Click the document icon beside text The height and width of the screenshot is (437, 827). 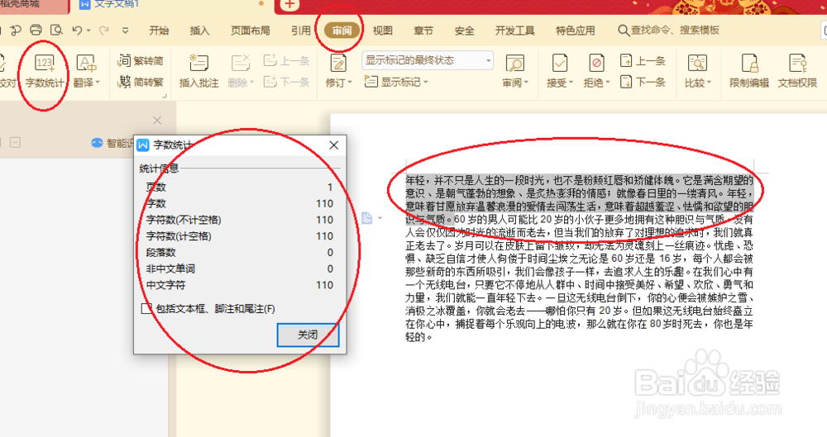point(367,218)
